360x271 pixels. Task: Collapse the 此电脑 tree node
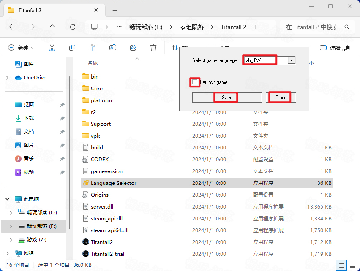point(7,199)
